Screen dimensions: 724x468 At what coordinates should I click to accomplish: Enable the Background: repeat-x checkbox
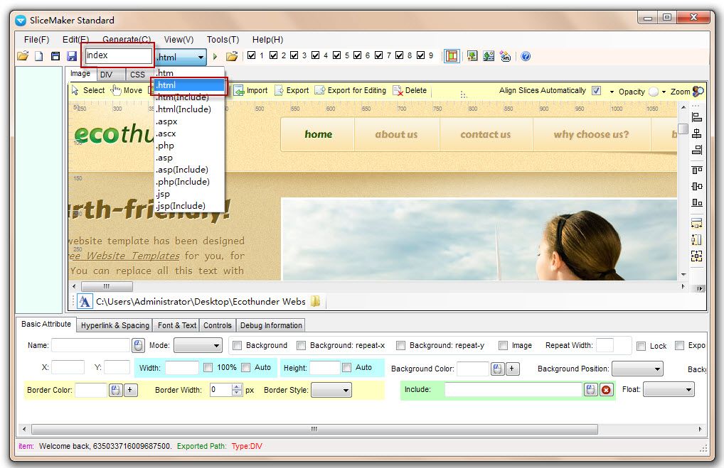point(302,346)
